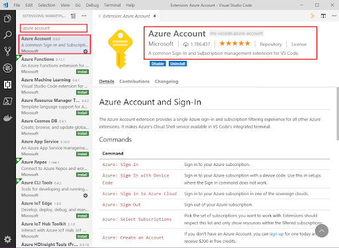Click the Azure IoT Hub Toolkit title
The image size is (339, 248).
click(44, 224)
